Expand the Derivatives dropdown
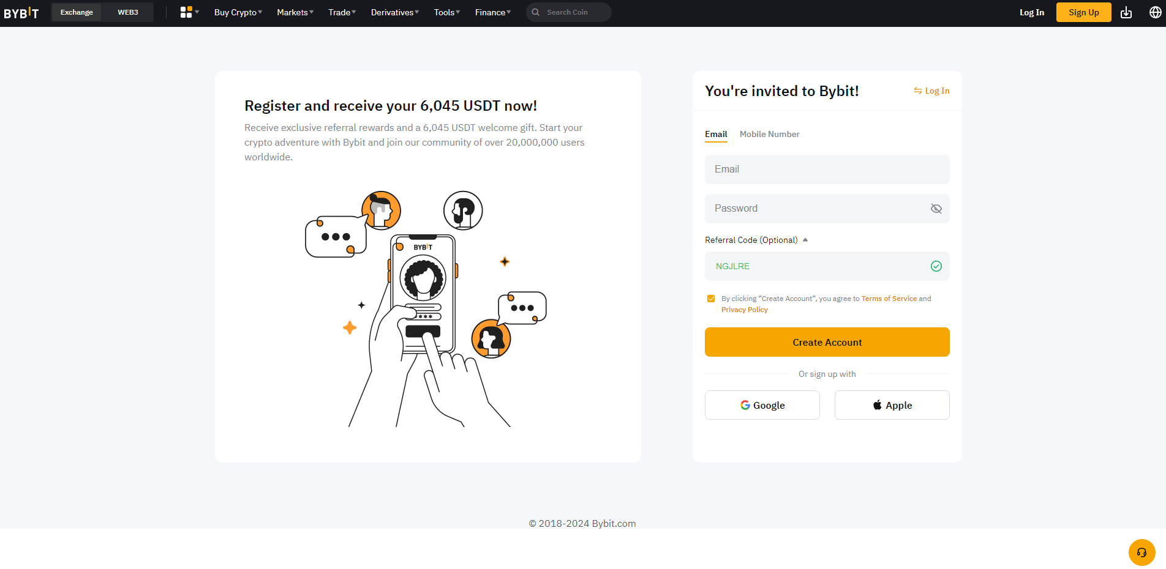Viewport: 1166px width, 569px height. (x=395, y=12)
